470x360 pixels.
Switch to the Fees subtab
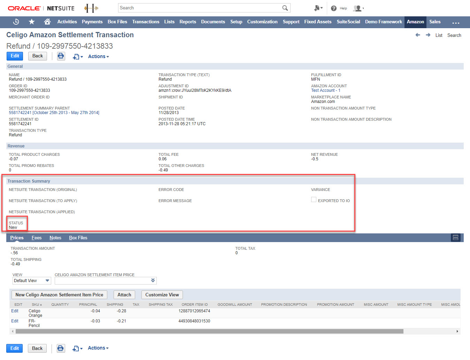[37, 238]
